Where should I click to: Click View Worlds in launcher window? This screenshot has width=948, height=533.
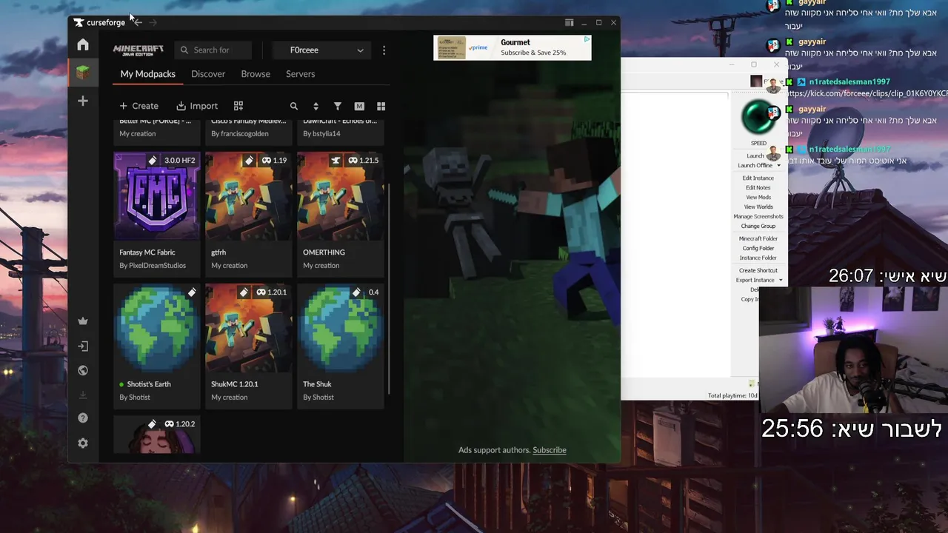[758, 207]
